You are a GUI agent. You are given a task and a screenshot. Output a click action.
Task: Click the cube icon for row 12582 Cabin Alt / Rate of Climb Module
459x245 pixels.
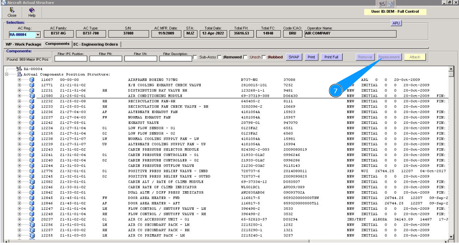pos(32,182)
